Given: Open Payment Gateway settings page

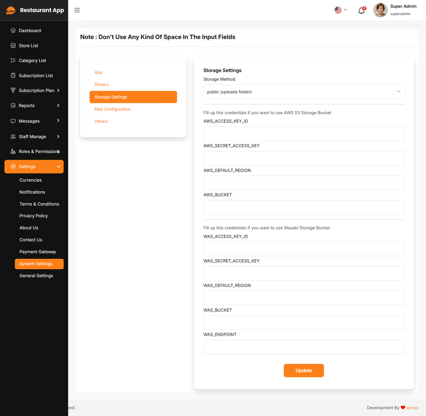Looking at the screenshot, I should (38, 252).
